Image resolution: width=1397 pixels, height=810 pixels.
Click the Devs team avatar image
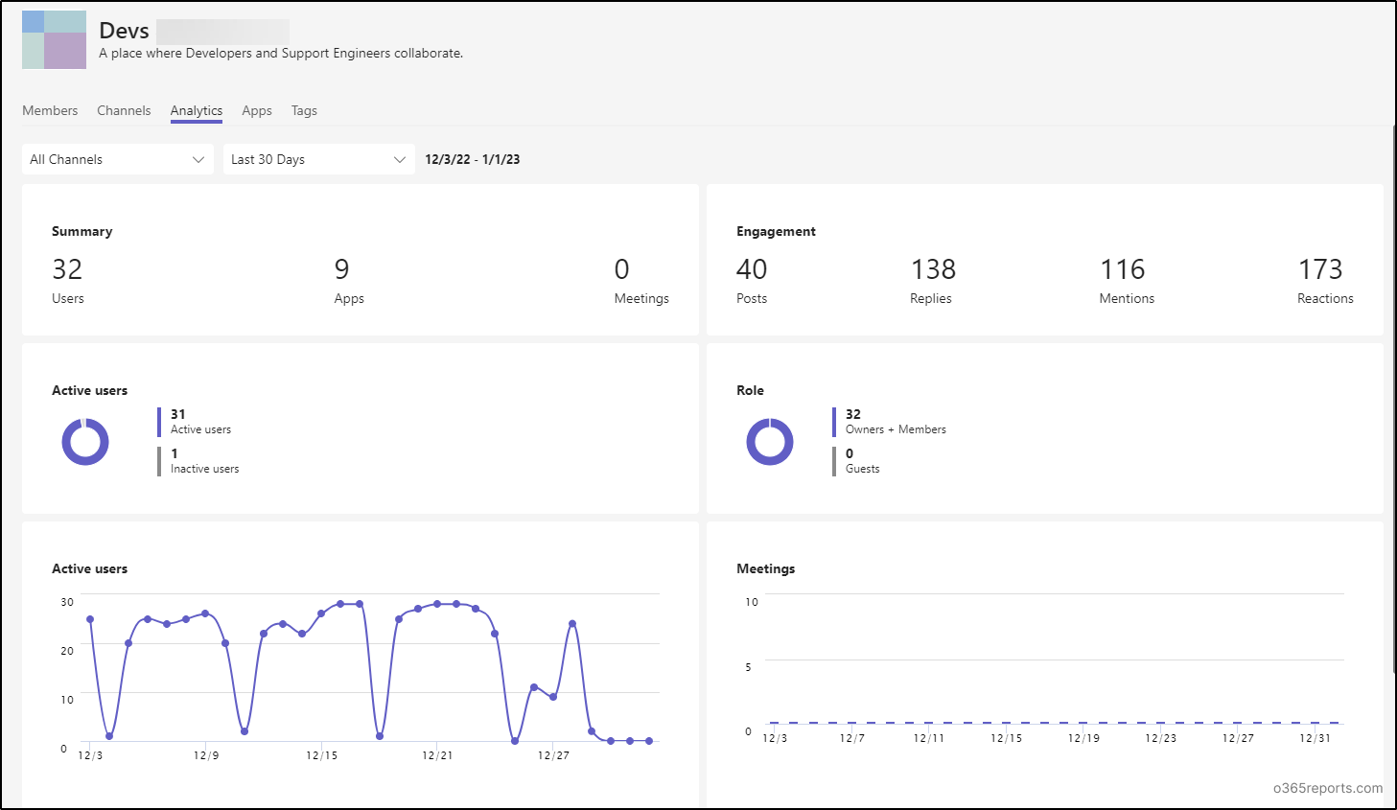54,39
